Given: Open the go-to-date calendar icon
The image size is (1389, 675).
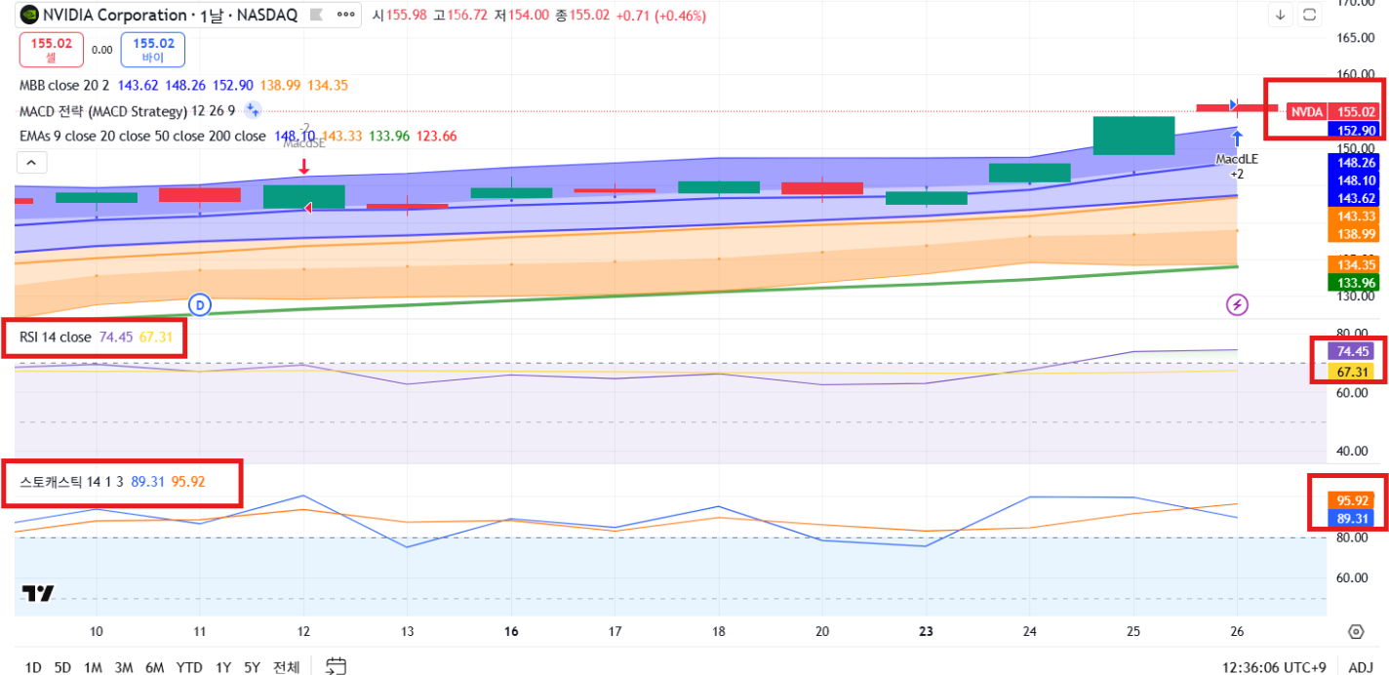Looking at the screenshot, I should (336, 667).
